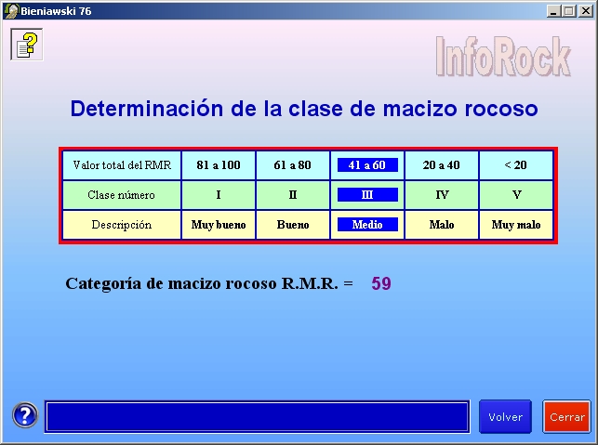The width and height of the screenshot is (598, 445).
Task: Click the help document icon at top left
Action: pos(27,44)
